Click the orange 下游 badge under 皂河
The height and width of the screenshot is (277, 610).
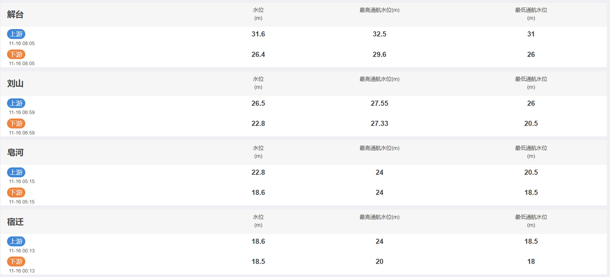point(16,192)
